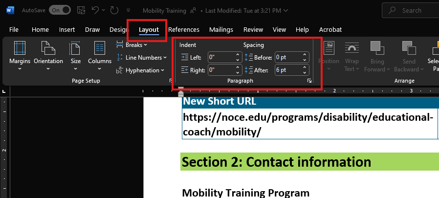Viewport: 439px width, 198px height.
Task: Go to the Review tab
Action: click(253, 30)
